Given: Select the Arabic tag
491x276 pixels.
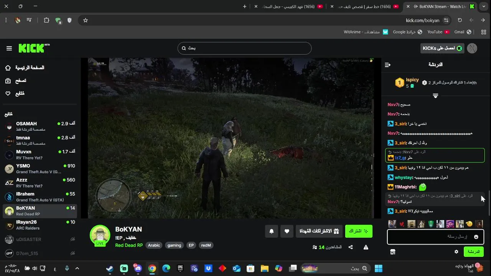Looking at the screenshot, I should click(x=154, y=245).
